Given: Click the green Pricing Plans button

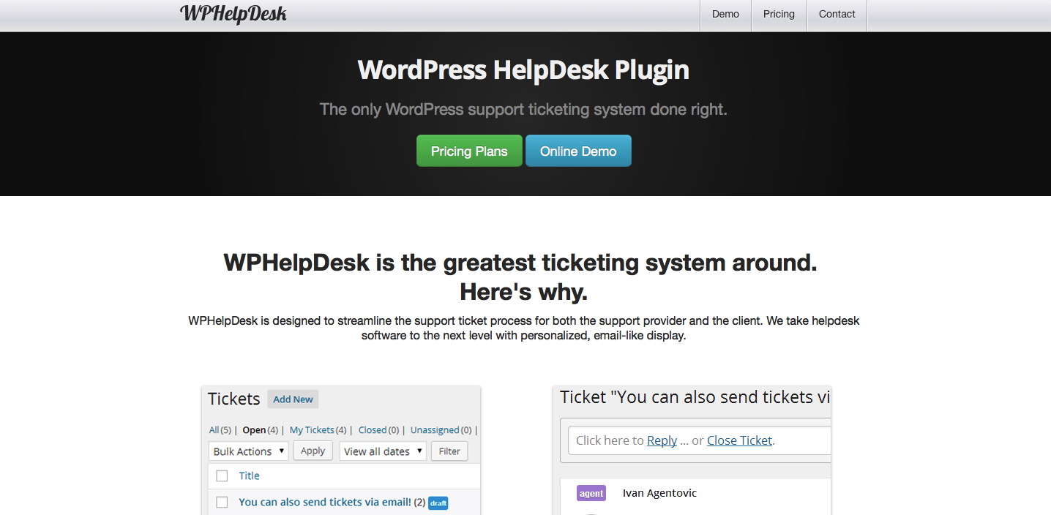Looking at the screenshot, I should [x=469, y=151].
